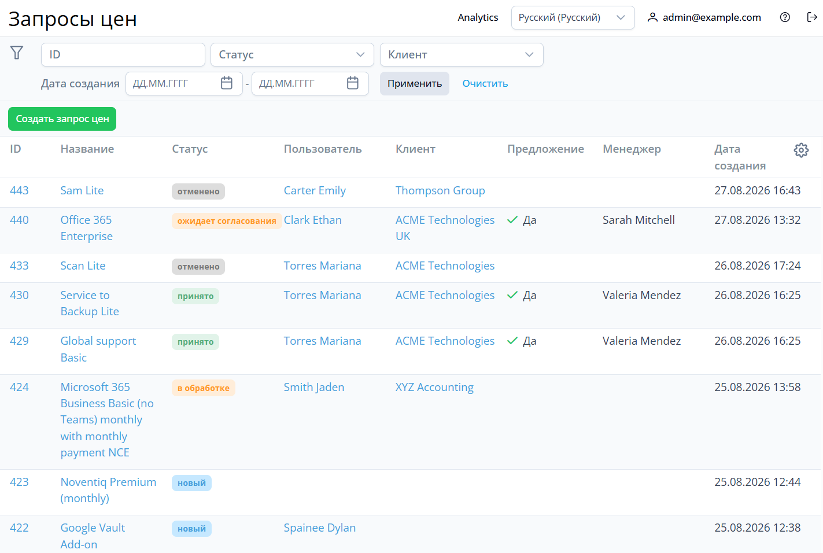Open request ID 443
This screenshot has height=553, width=823.
tap(19, 190)
